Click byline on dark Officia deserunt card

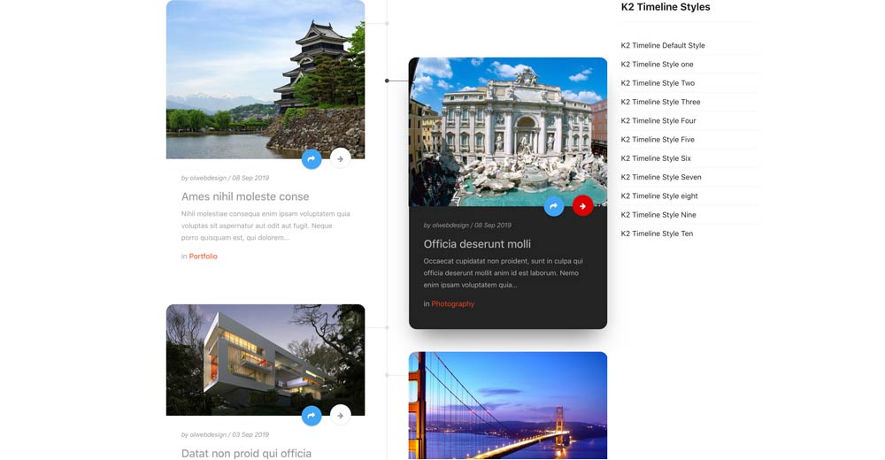click(467, 226)
